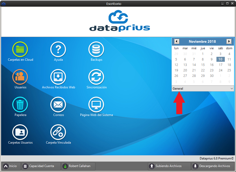Image resolution: width=236 pixels, height=172 pixels.
Task: Select day 23 in the calendar
Action: 212,70
